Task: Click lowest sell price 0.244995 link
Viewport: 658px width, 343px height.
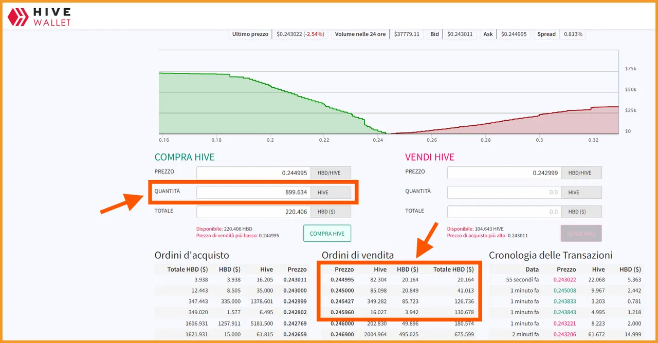Action: (x=237, y=236)
